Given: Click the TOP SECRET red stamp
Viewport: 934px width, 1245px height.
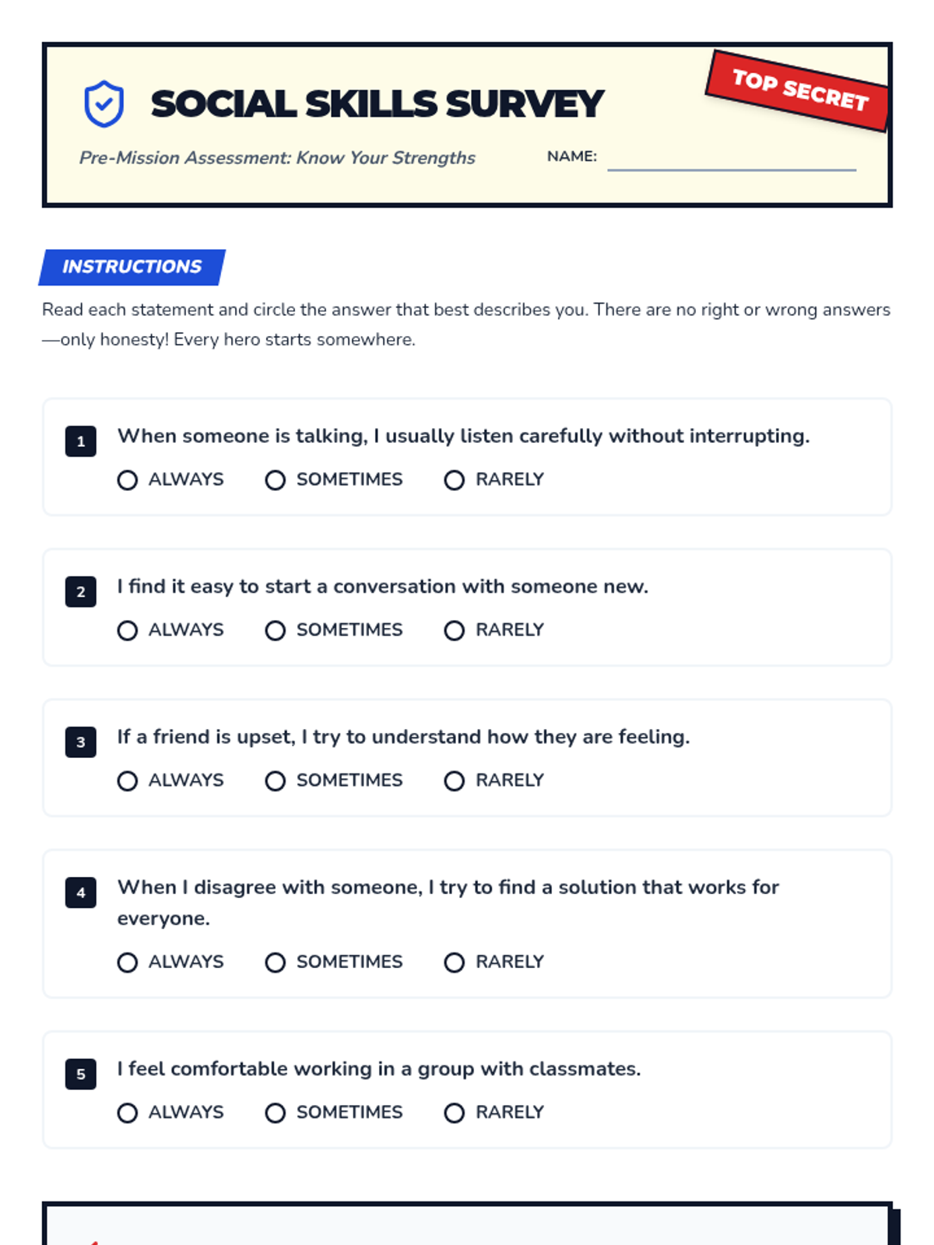Looking at the screenshot, I should point(799,90).
